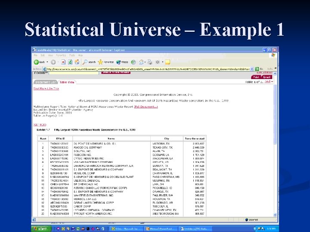Click the Windows start button

(41, 229)
